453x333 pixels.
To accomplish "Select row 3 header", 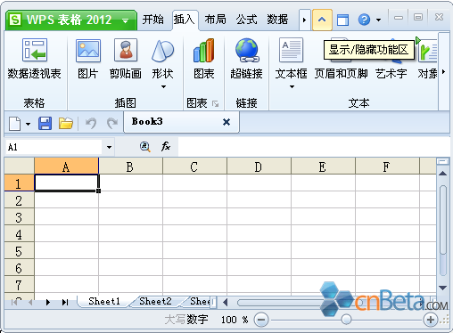I will tap(19, 217).
